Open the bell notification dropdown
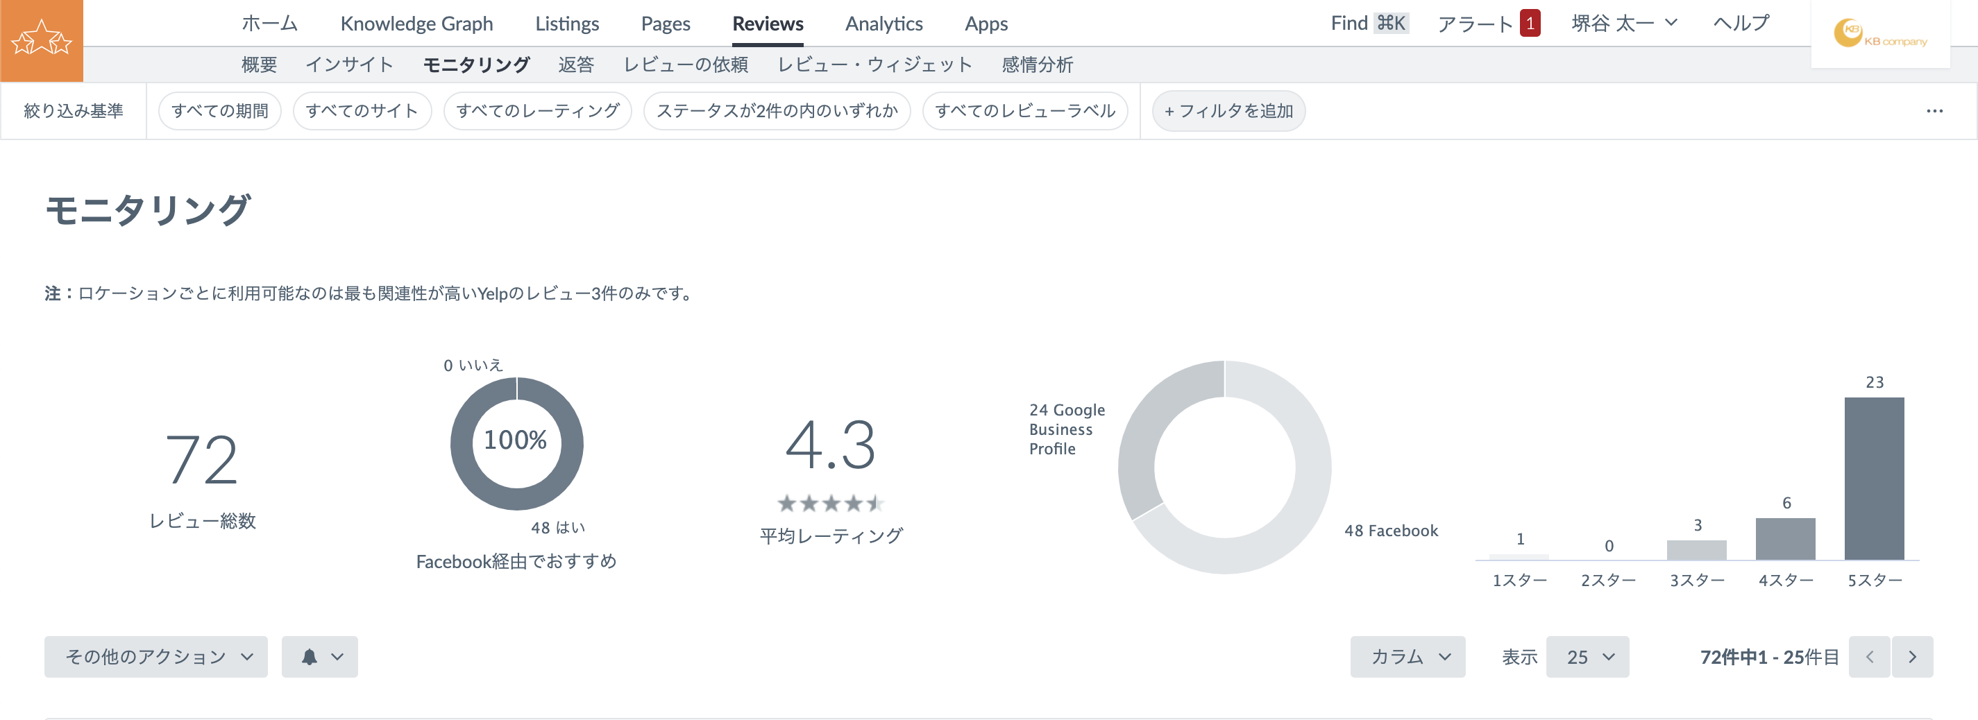This screenshot has width=1978, height=720. point(319,657)
